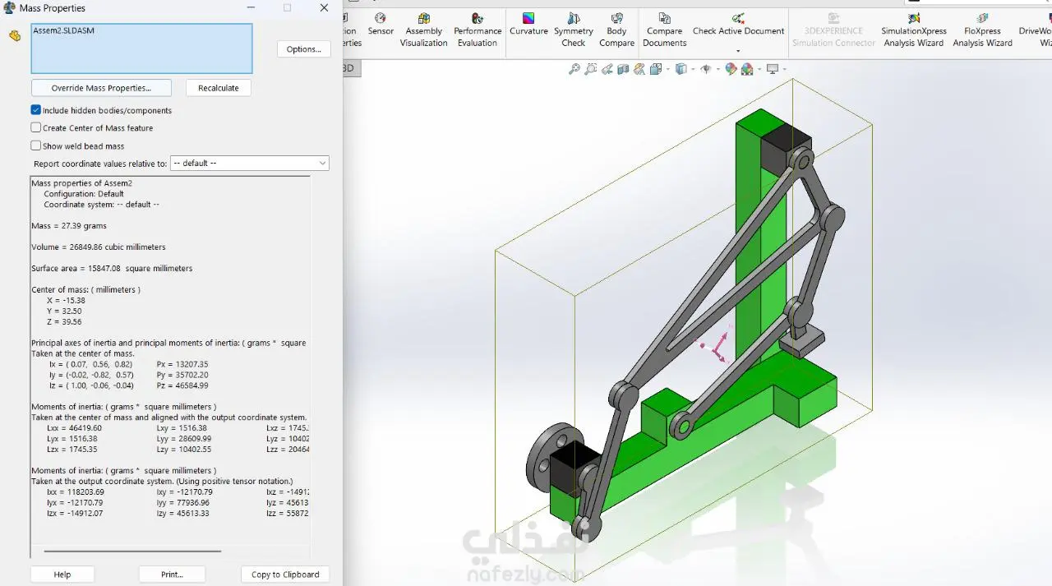Expand Display Style dropdown arrow
Viewport: 1052px width, 586px height.
693,69
